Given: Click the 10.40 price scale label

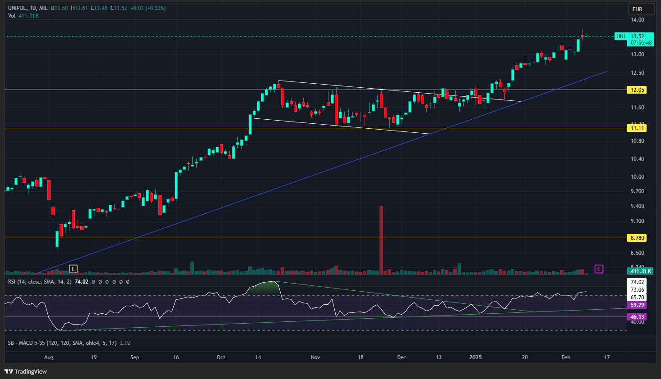Looking at the screenshot, I should coord(637,159).
